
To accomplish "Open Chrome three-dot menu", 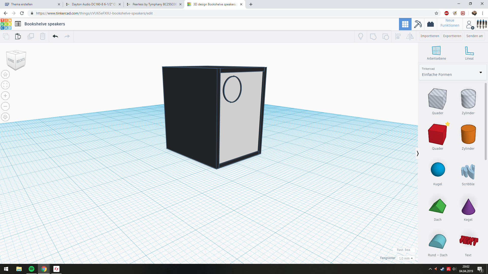I will (482, 13).
